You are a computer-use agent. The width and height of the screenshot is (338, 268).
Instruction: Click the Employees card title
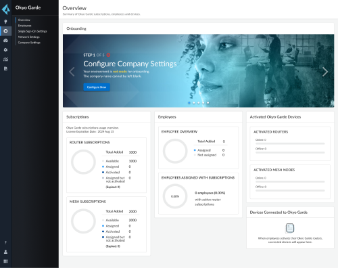pyautogui.click(x=167, y=117)
